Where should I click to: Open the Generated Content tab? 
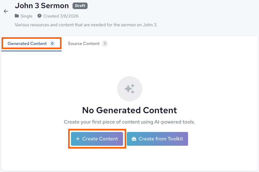tap(31, 43)
